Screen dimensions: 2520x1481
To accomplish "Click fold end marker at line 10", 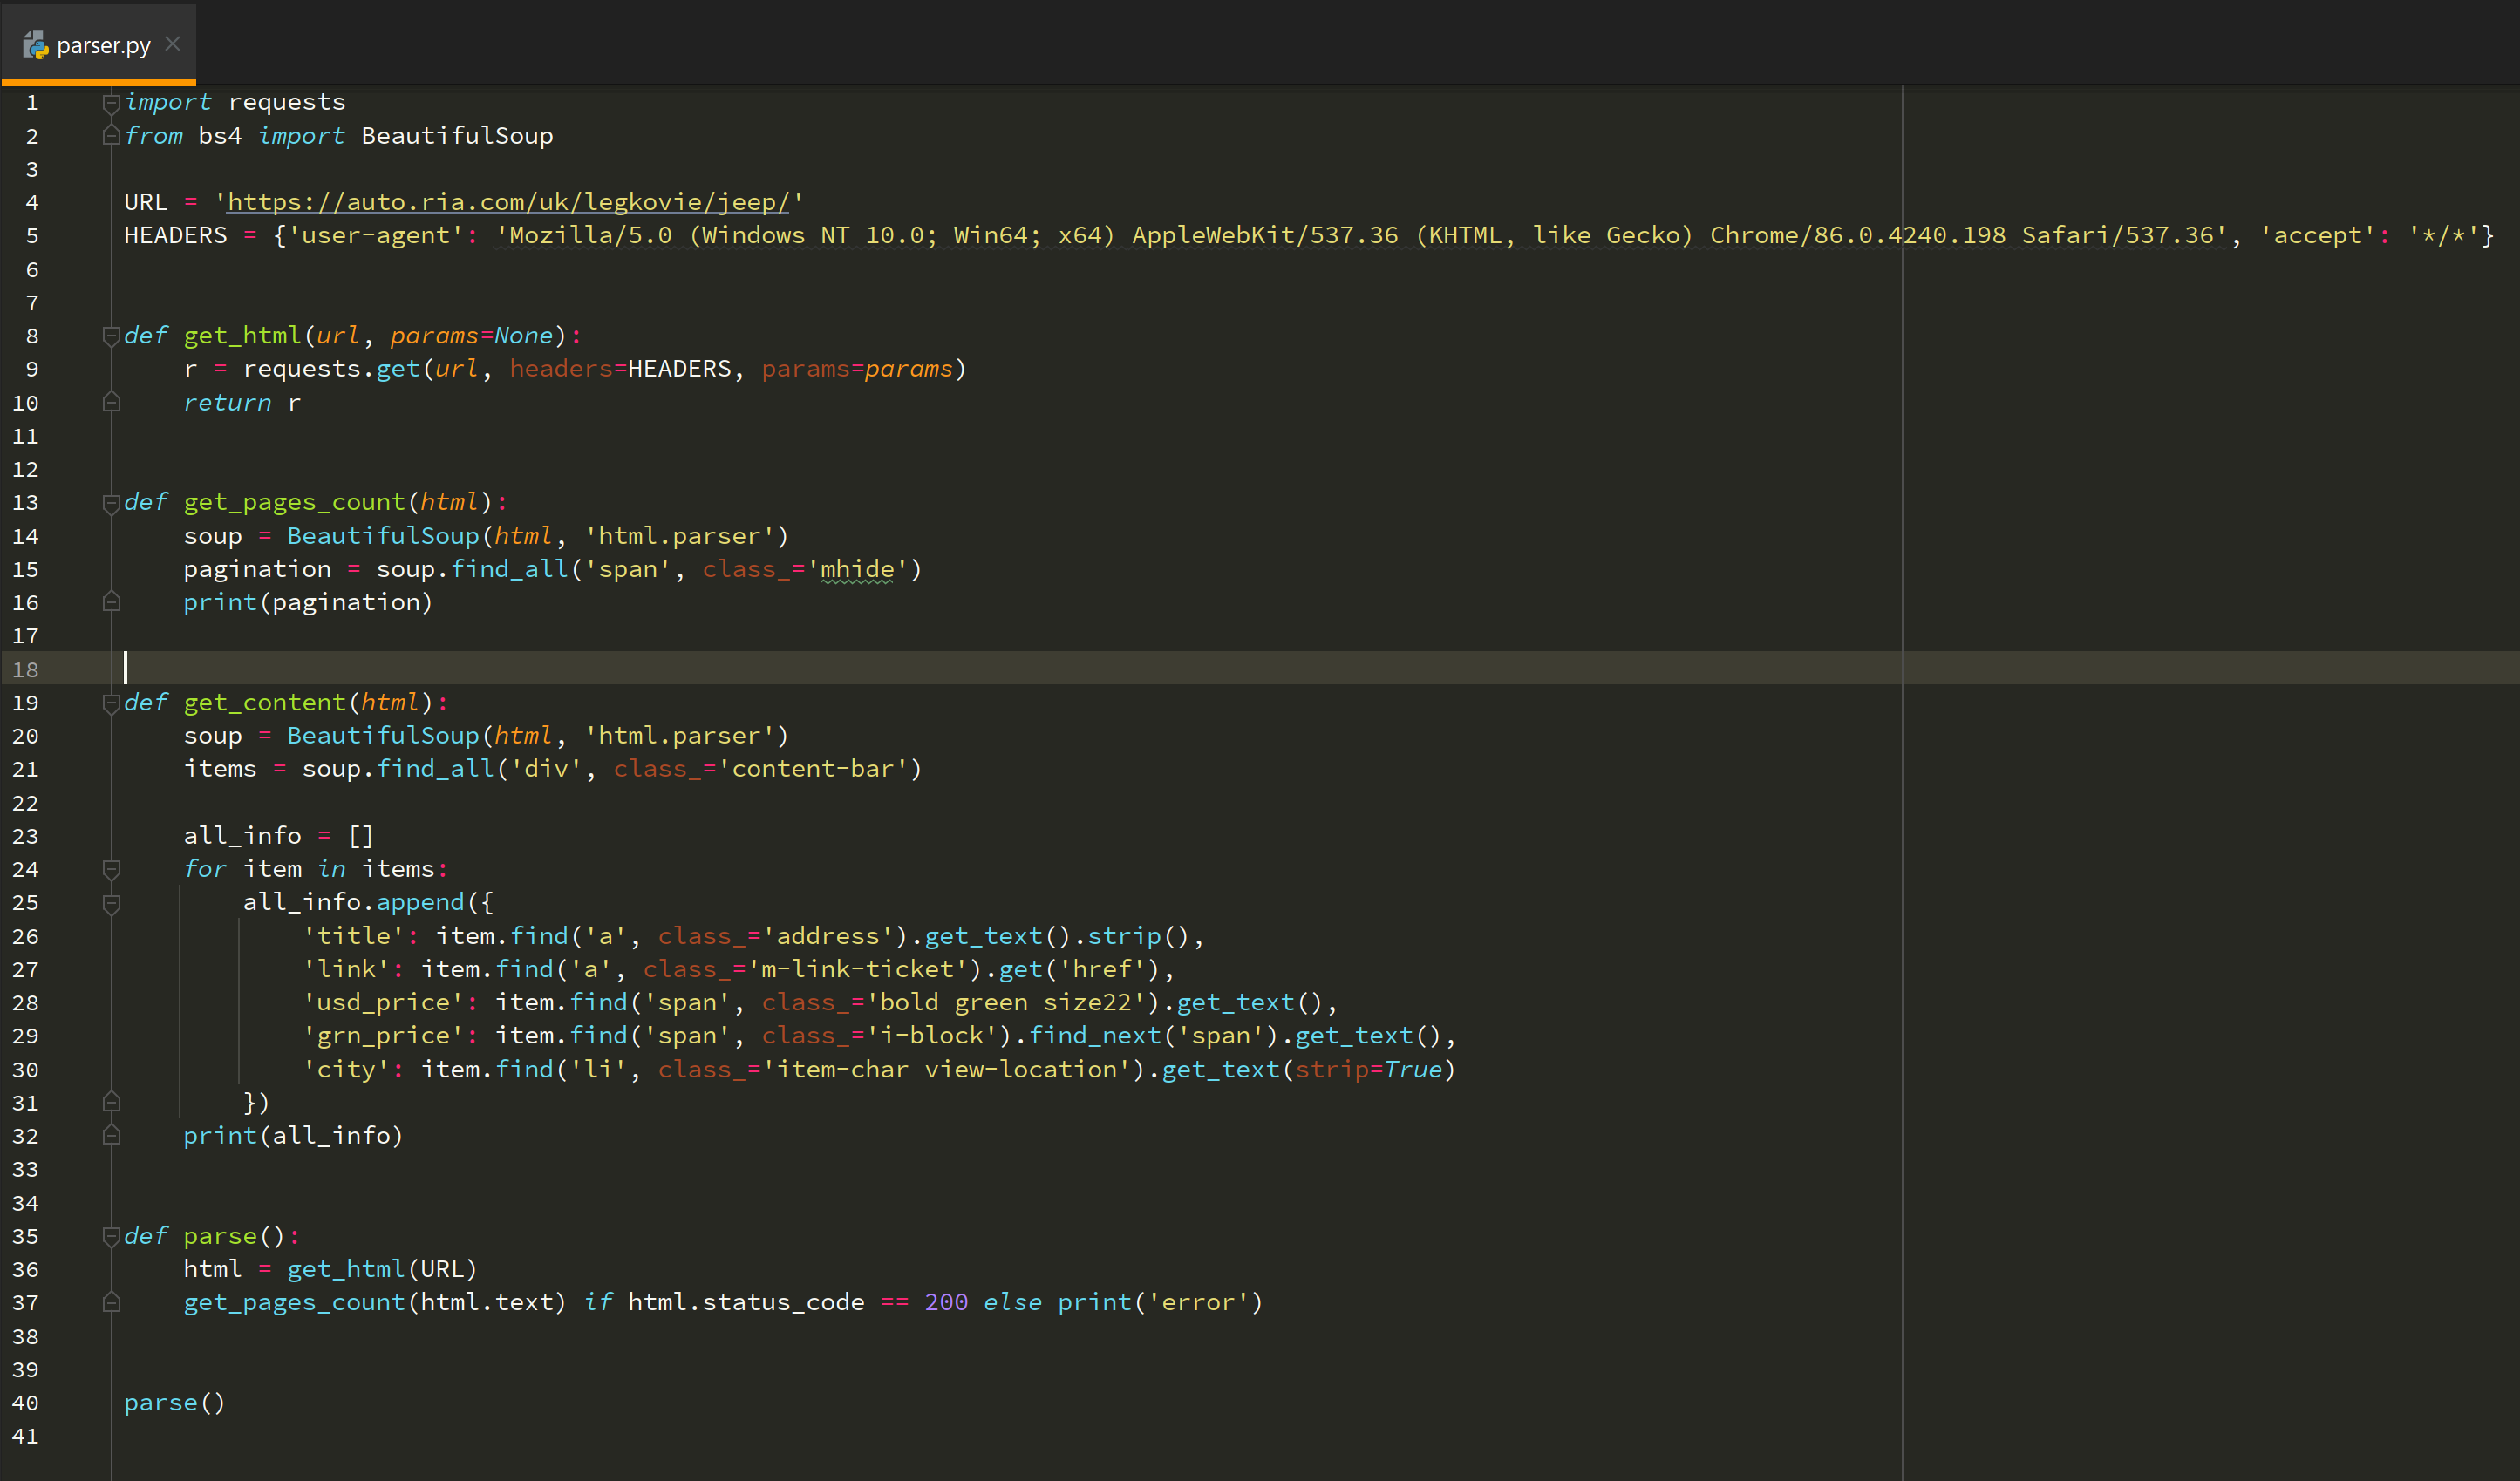I will [111, 403].
